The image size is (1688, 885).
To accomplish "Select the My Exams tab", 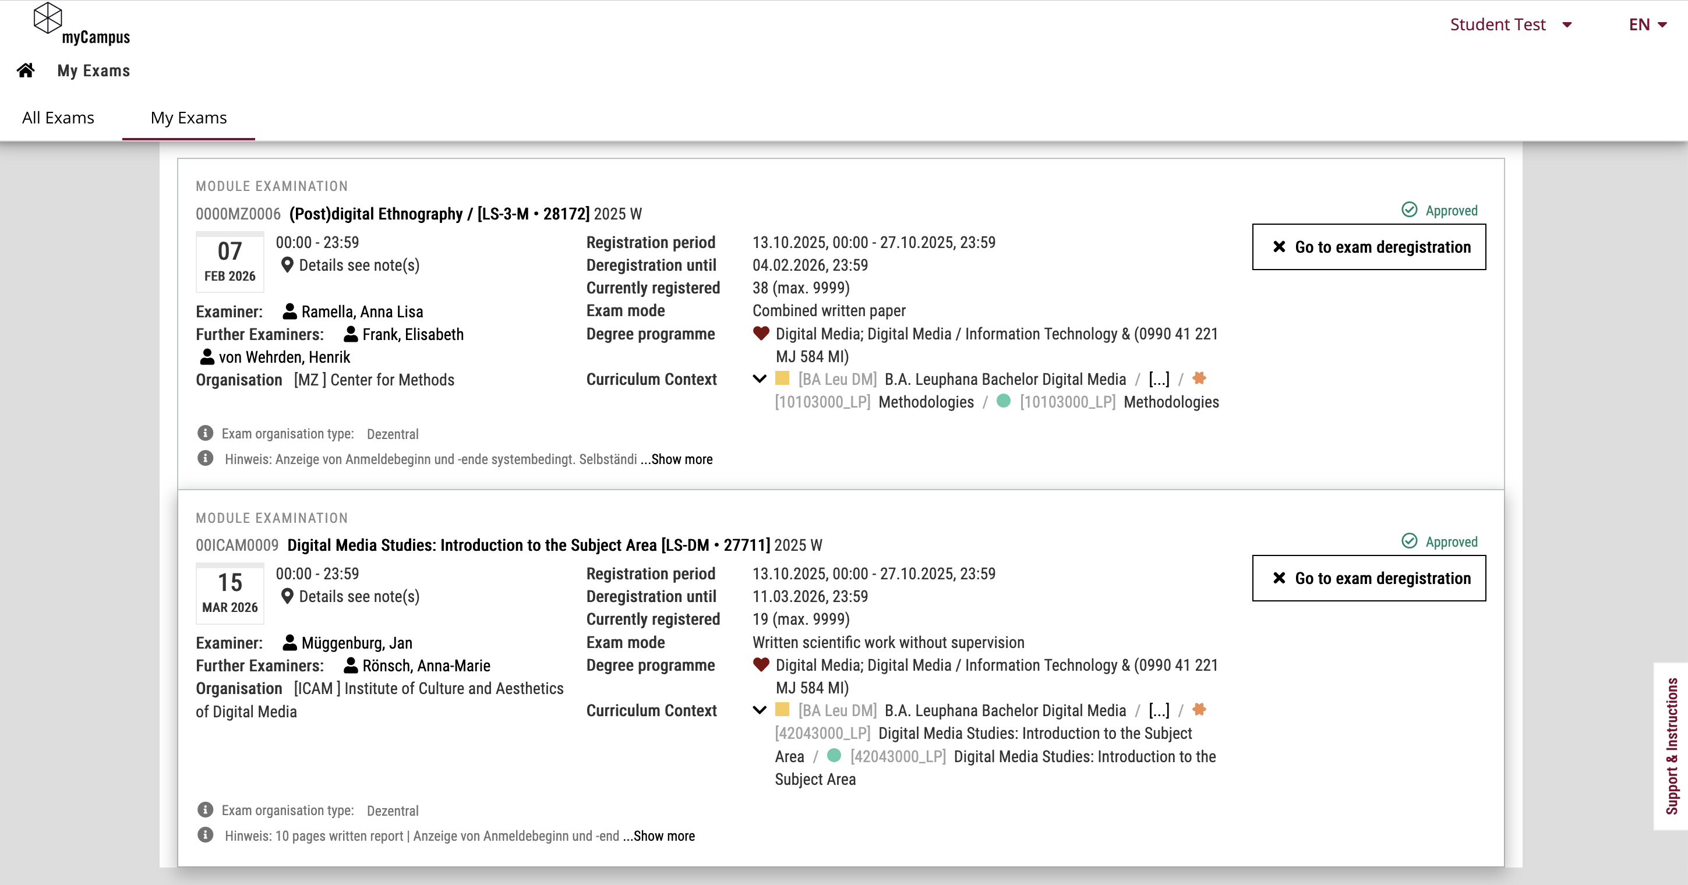I will coord(188,118).
